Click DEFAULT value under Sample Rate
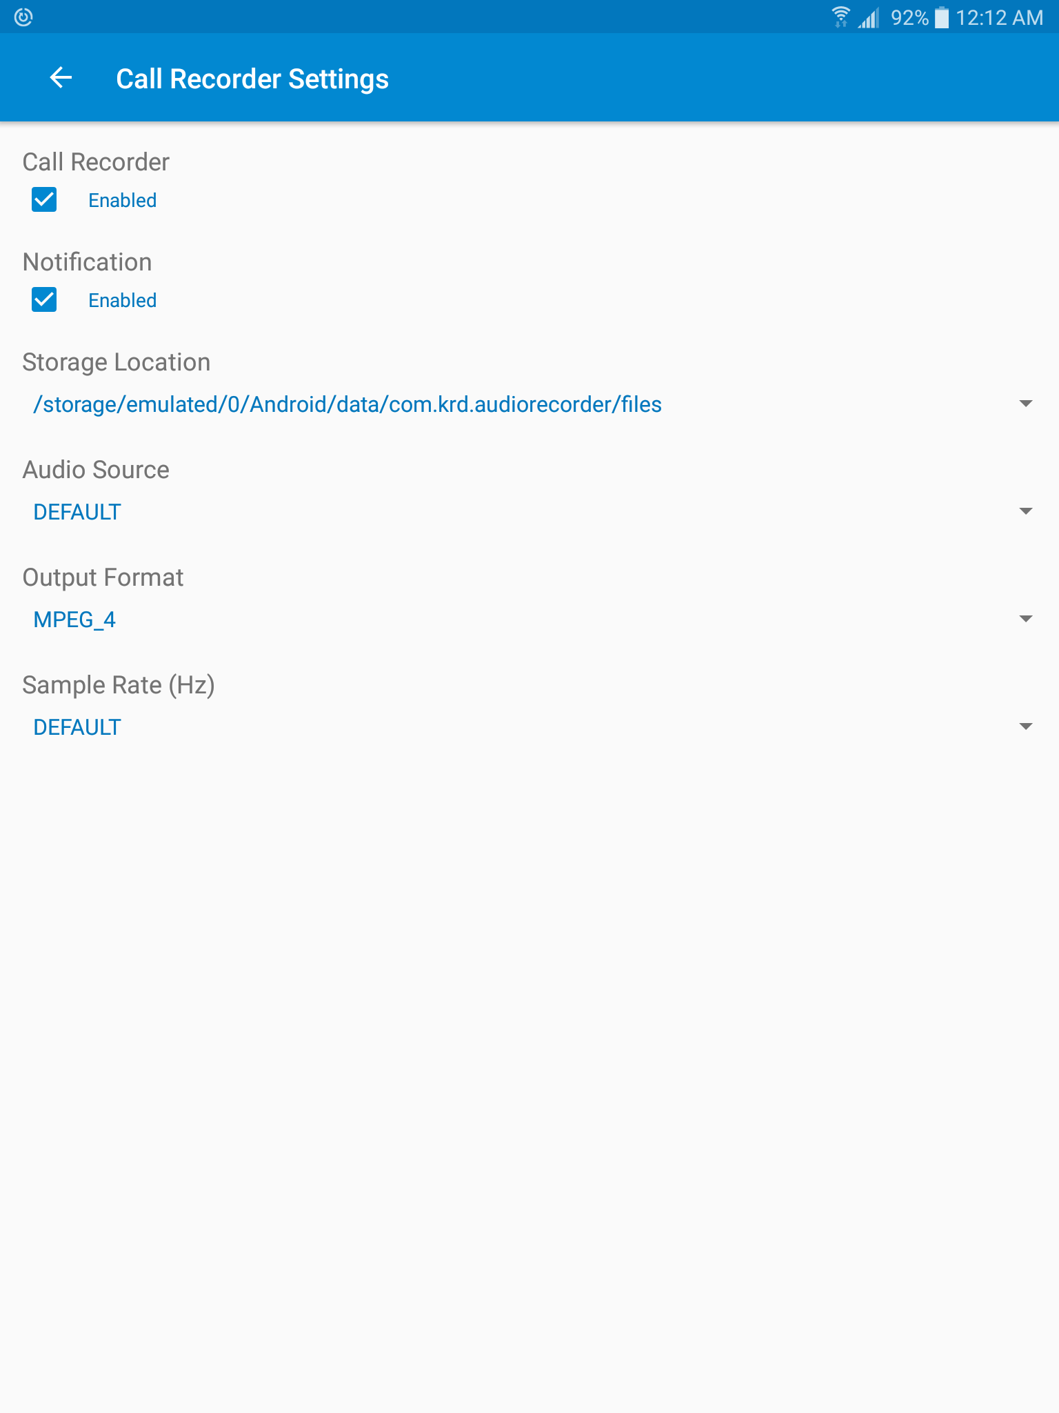This screenshot has height=1413, width=1059. (x=77, y=727)
